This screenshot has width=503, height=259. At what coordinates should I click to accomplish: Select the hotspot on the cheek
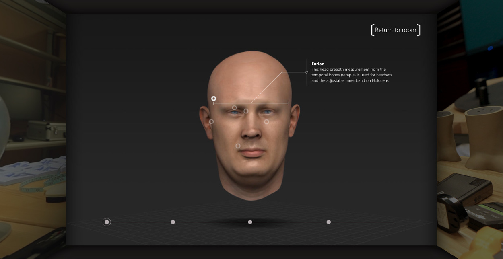pos(266,121)
